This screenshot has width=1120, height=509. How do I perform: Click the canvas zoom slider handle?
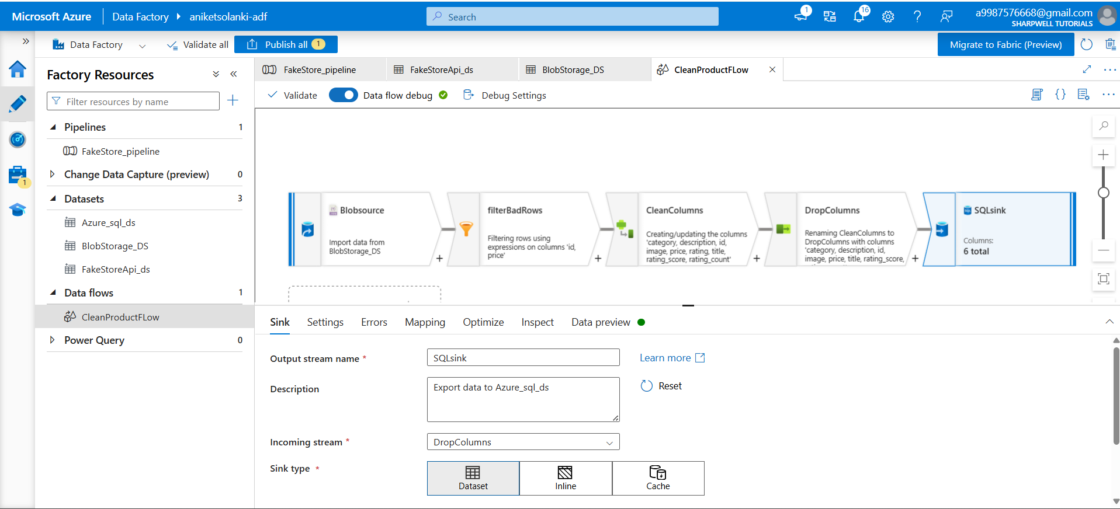point(1103,193)
